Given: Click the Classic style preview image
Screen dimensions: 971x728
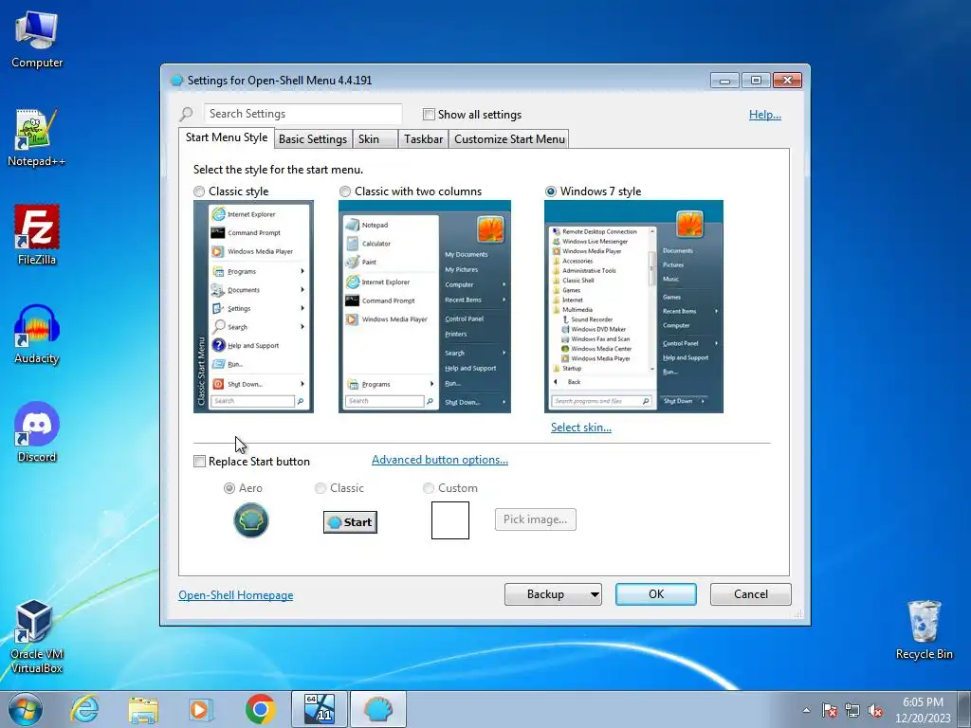Looking at the screenshot, I should pos(253,306).
